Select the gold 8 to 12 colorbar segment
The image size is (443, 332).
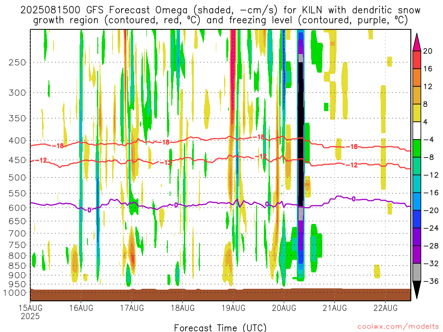[417, 95]
